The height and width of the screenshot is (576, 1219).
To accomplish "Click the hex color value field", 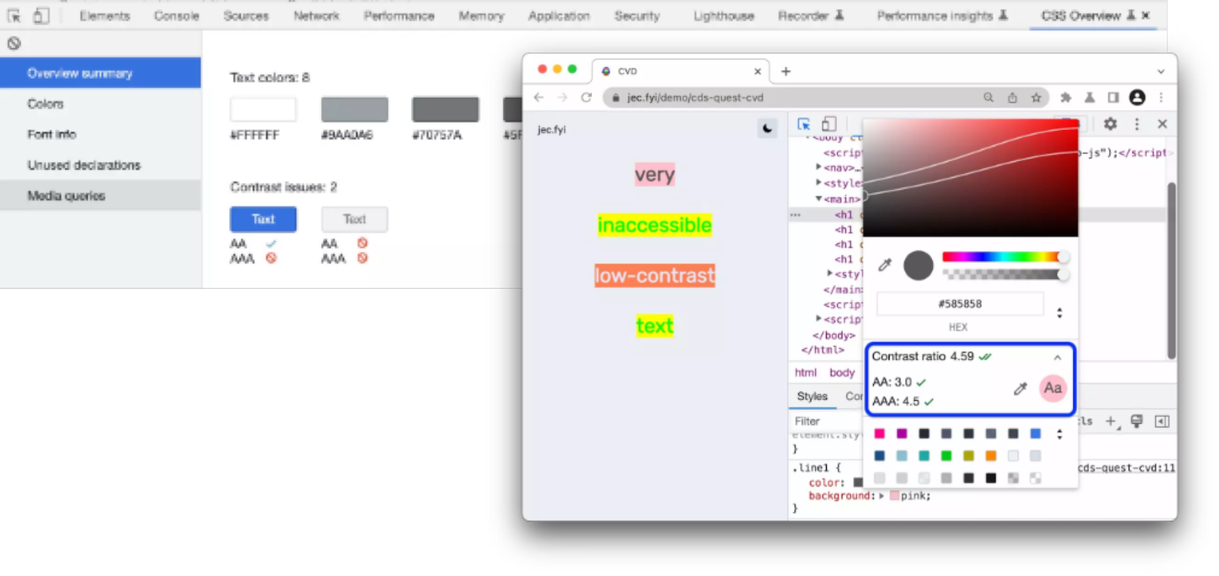I will click(x=959, y=304).
